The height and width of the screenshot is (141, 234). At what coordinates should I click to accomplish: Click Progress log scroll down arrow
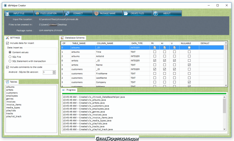pos(224,129)
